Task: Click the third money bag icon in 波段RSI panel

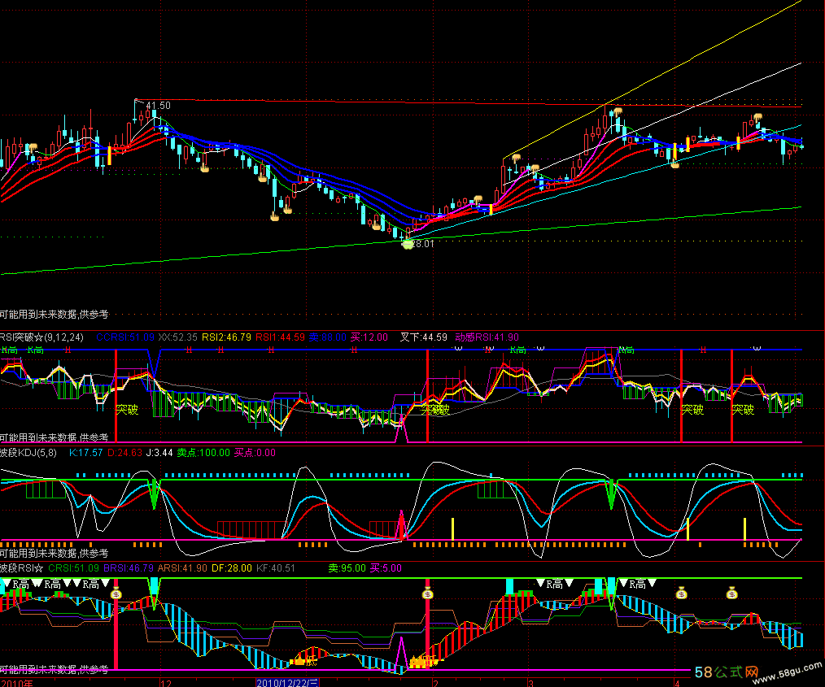Action: pyautogui.click(x=681, y=594)
